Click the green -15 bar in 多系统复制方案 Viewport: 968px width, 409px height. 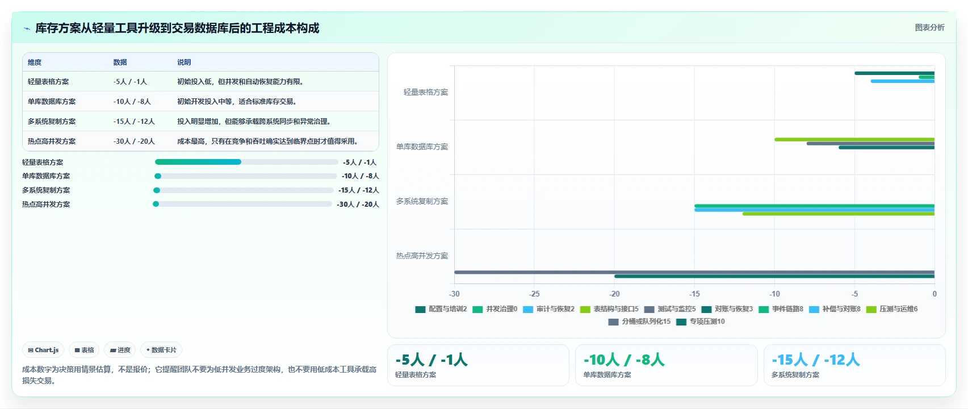[x=814, y=206]
